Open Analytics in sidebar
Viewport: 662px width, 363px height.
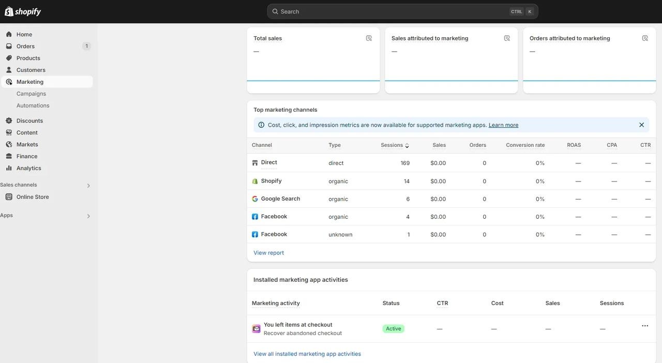pos(47,168)
